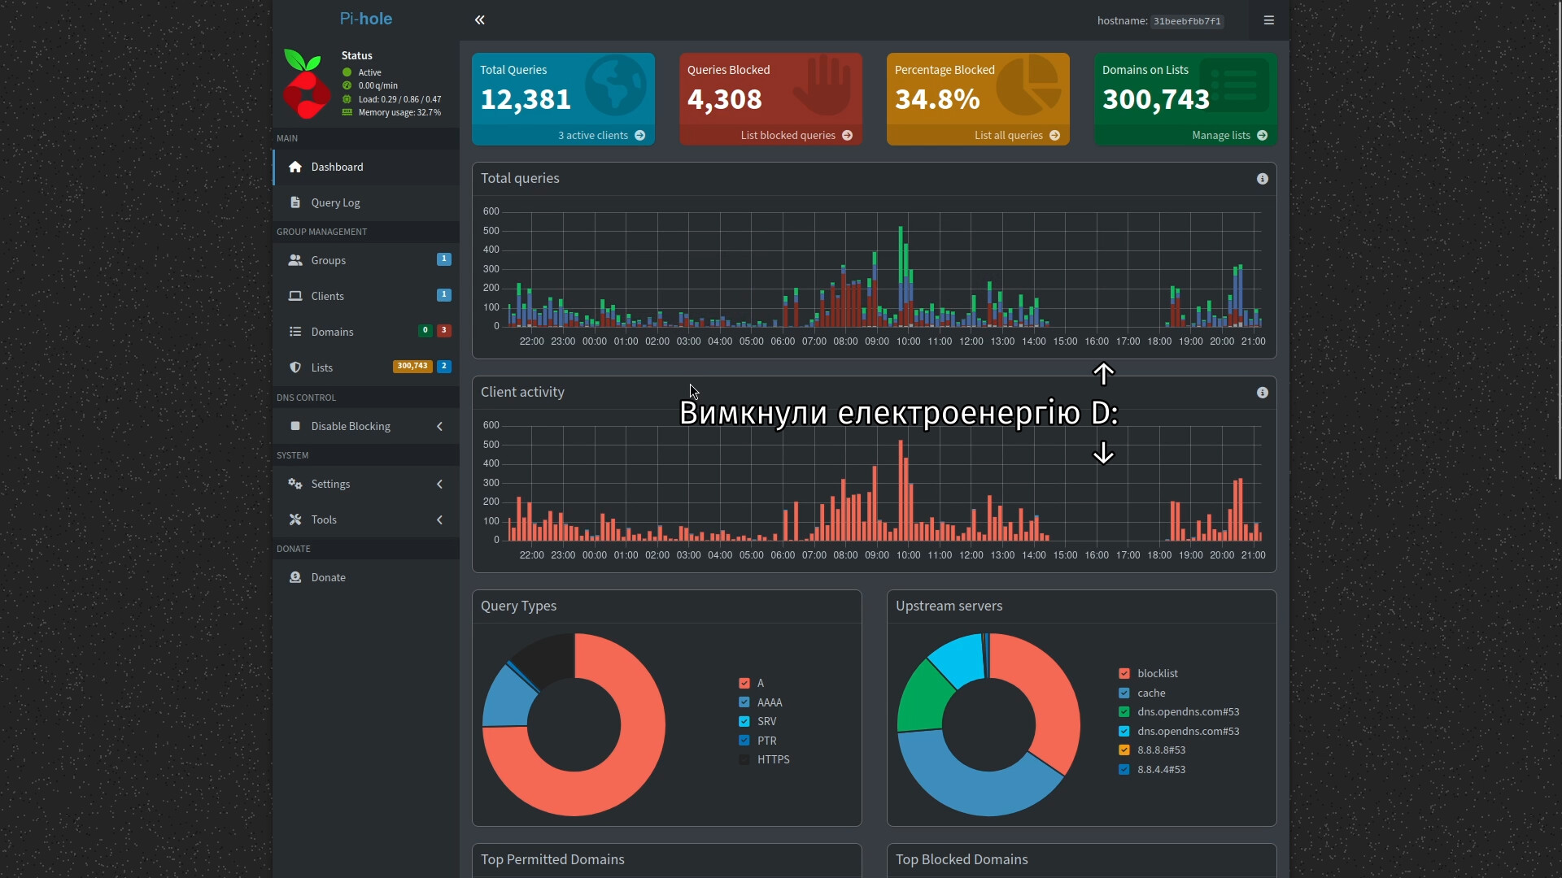
Task: Click the 8.8.8.8#53 orange legend swatch
Action: pyautogui.click(x=1124, y=750)
